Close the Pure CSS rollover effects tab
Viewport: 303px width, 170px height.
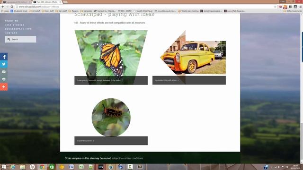[60, 2]
